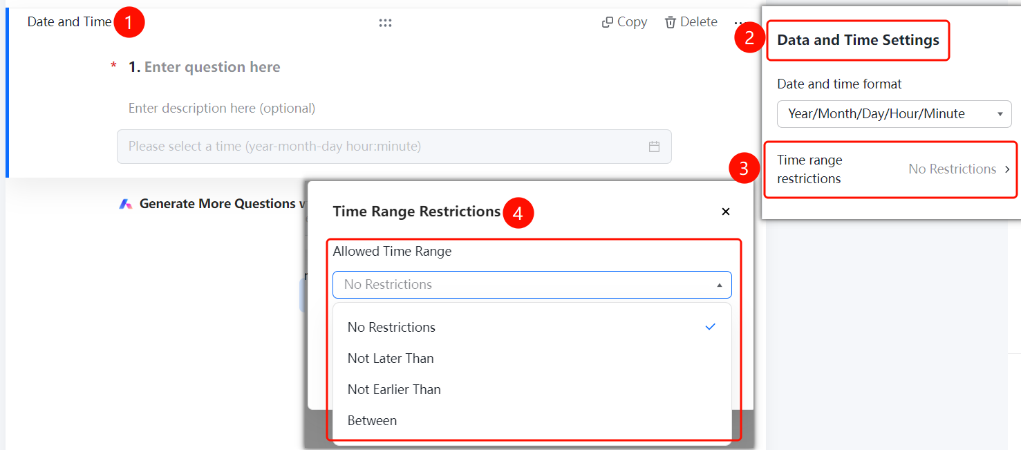Close the Time Range Restrictions dialog

[x=726, y=212]
